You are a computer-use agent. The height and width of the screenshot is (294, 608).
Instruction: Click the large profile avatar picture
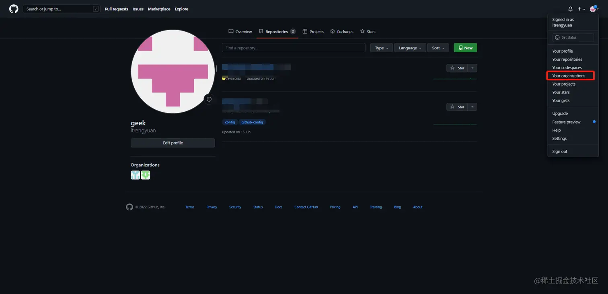pos(173,71)
